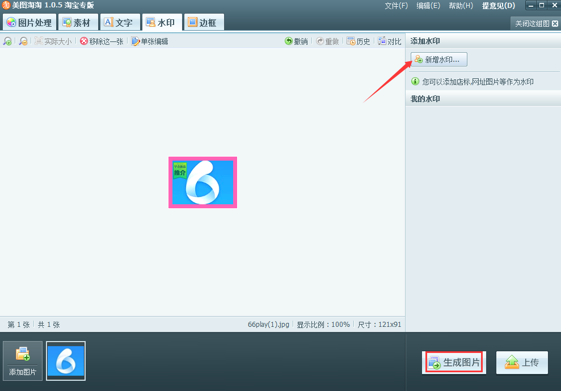Open the 编辑(E) menu
561x391 pixels.
click(x=428, y=6)
